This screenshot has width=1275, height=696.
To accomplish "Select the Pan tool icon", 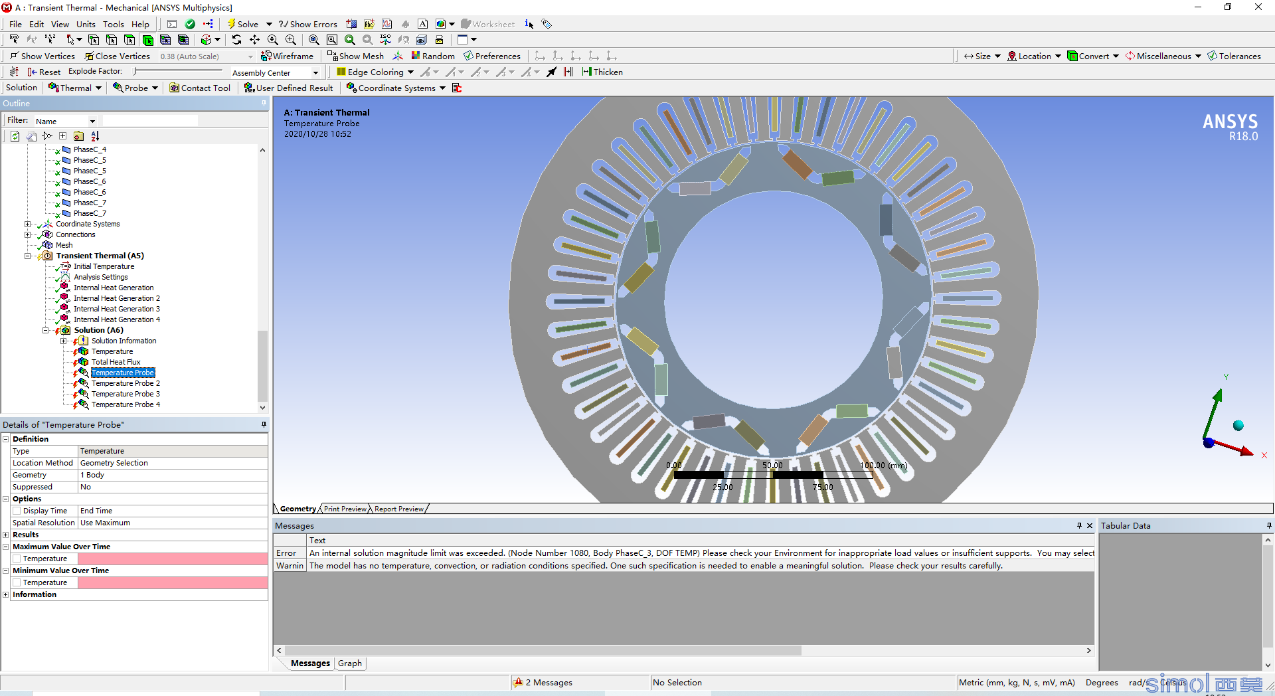I will [254, 40].
